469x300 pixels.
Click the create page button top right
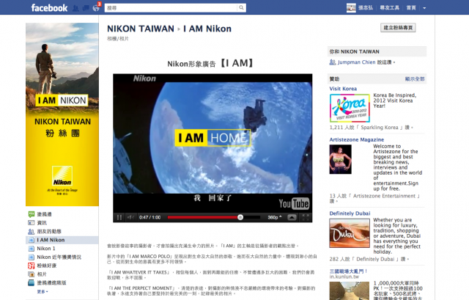(398, 28)
